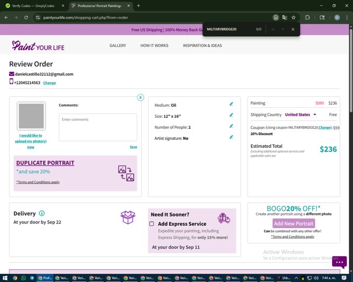Image resolution: width=353 pixels, height=282 pixels.
Task: Open the Telegram taskbar icon
Action: point(32,278)
